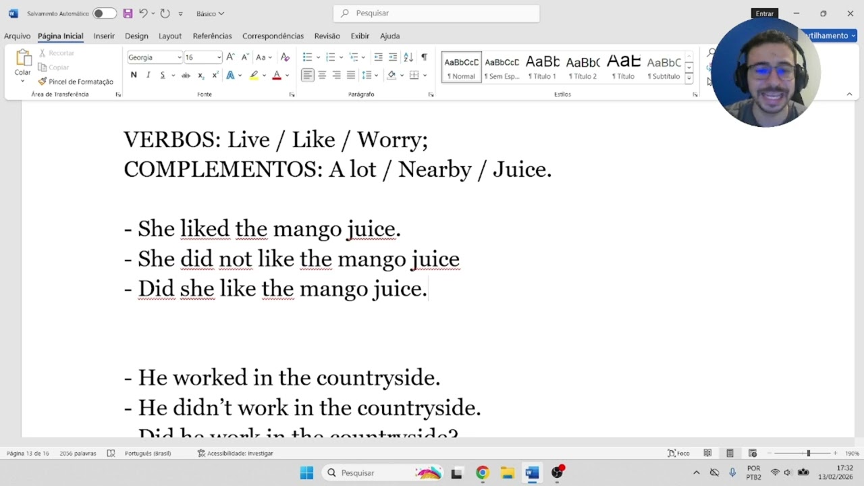Select align left paragraph alignment
The height and width of the screenshot is (486, 864).
pos(307,75)
